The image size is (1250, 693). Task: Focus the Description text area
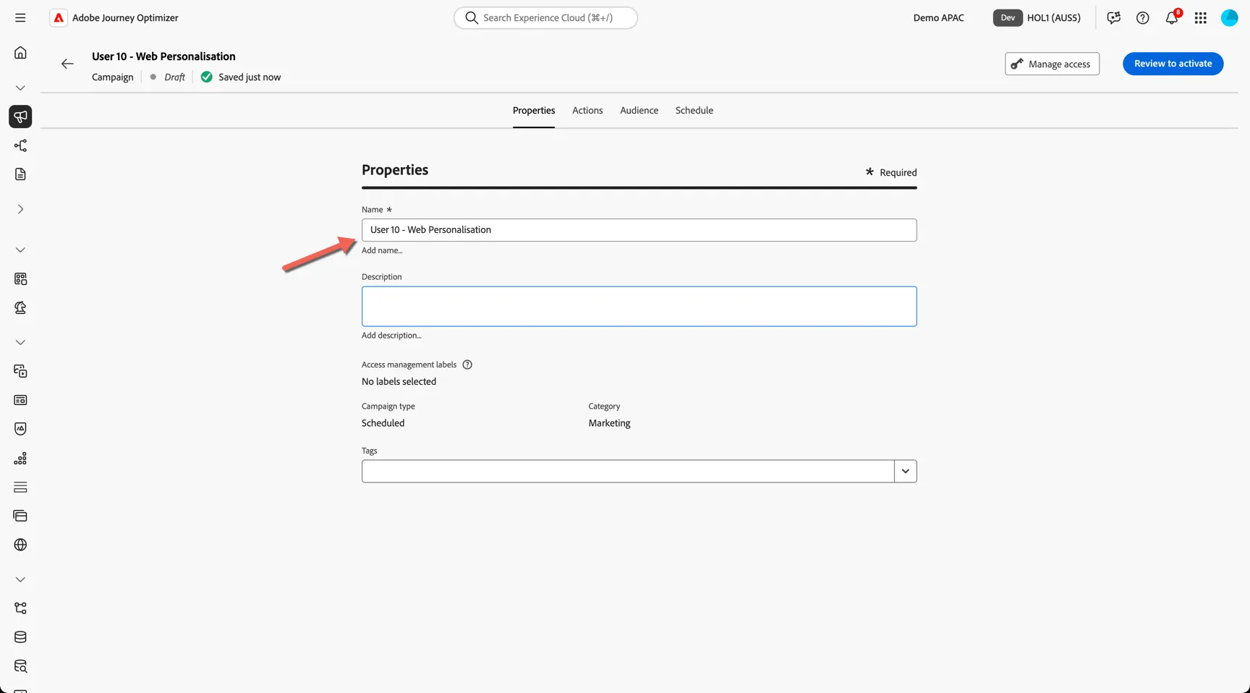[639, 307]
